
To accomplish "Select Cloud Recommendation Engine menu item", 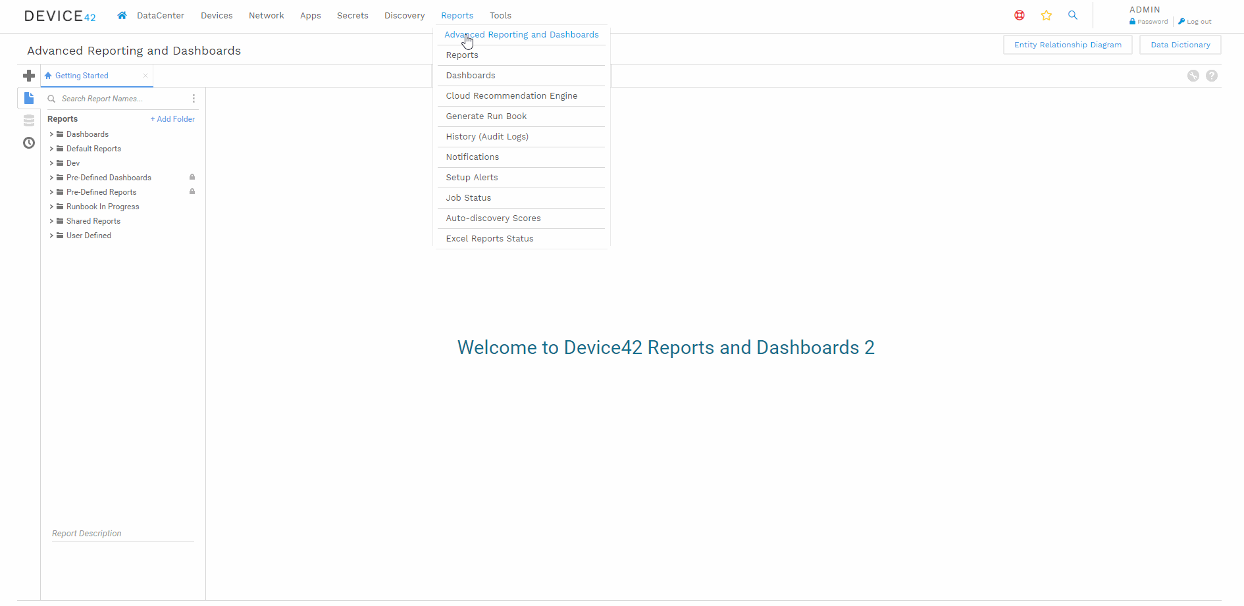I will pyautogui.click(x=511, y=96).
